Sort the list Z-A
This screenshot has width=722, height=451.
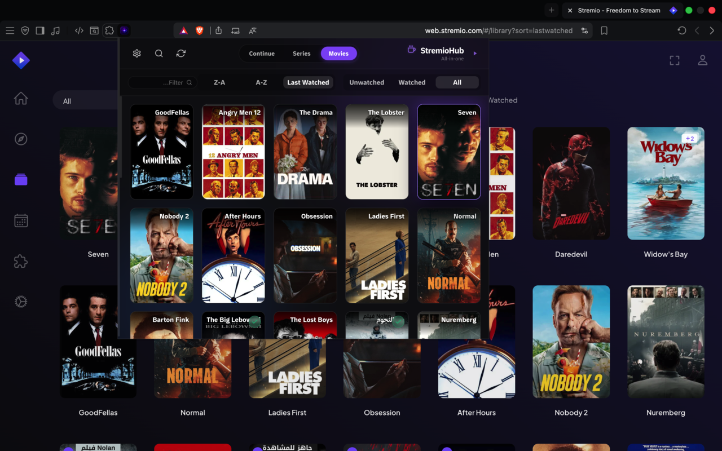coord(219,82)
